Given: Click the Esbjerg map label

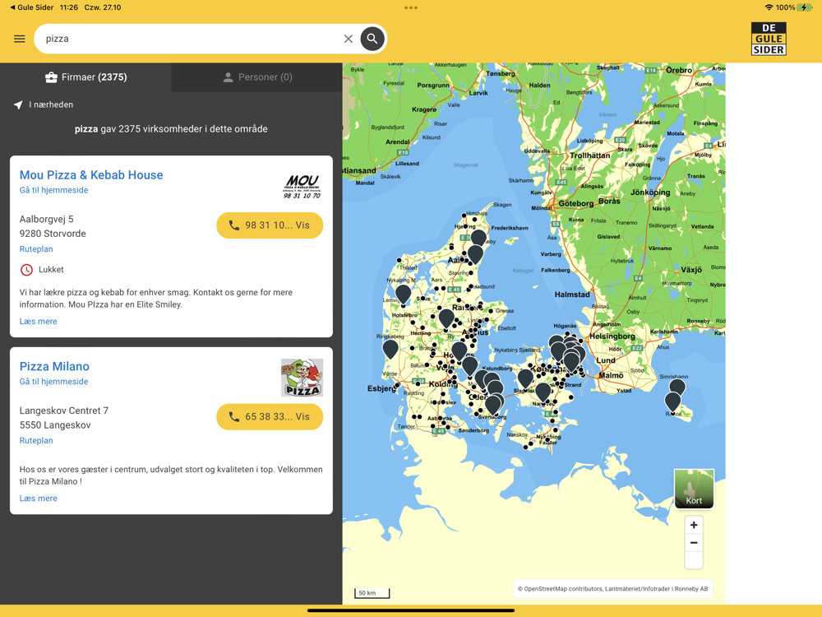Looking at the screenshot, I should 381,389.
